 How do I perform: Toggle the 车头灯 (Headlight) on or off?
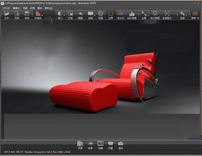click(121, 14)
